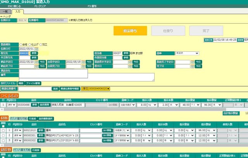Click lot info button in 60021810 row
The height and width of the screenshot is (158, 248).
[x=107, y=131]
